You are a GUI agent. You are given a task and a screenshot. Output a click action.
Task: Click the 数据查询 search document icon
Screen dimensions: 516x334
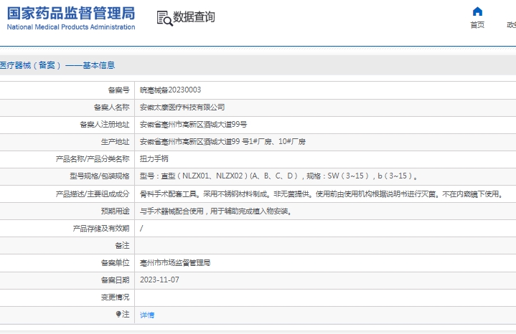pos(164,18)
